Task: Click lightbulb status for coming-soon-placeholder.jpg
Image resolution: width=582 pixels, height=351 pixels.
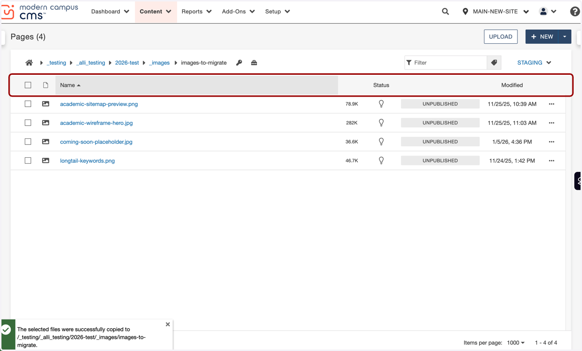Action: pos(381,142)
